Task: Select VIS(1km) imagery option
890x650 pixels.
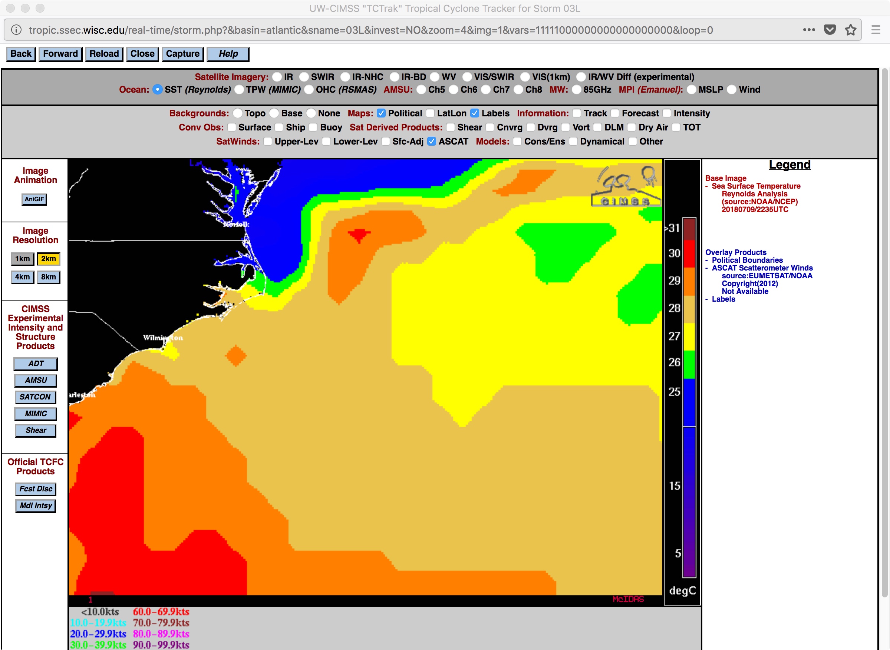Action: point(525,77)
